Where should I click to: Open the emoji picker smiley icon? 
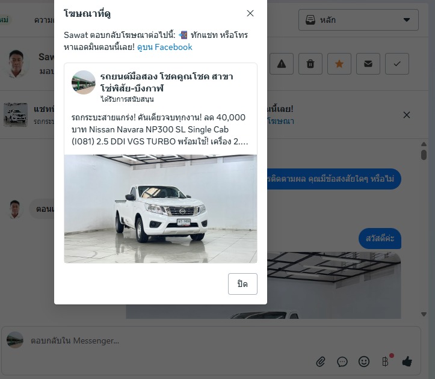[363, 362]
